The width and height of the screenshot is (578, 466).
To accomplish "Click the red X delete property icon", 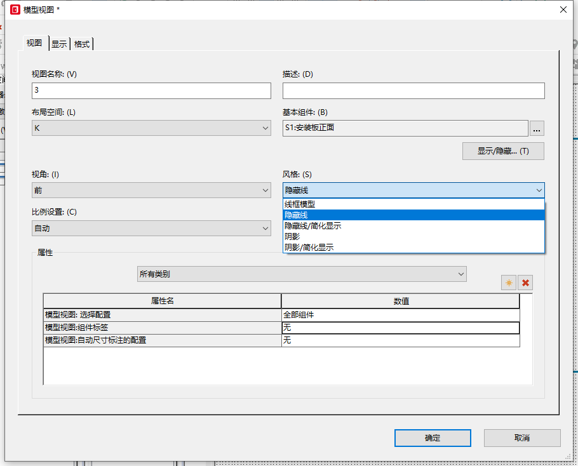I will pyautogui.click(x=525, y=283).
